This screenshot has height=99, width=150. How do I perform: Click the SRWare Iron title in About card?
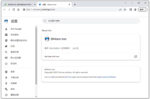click(x=58, y=39)
